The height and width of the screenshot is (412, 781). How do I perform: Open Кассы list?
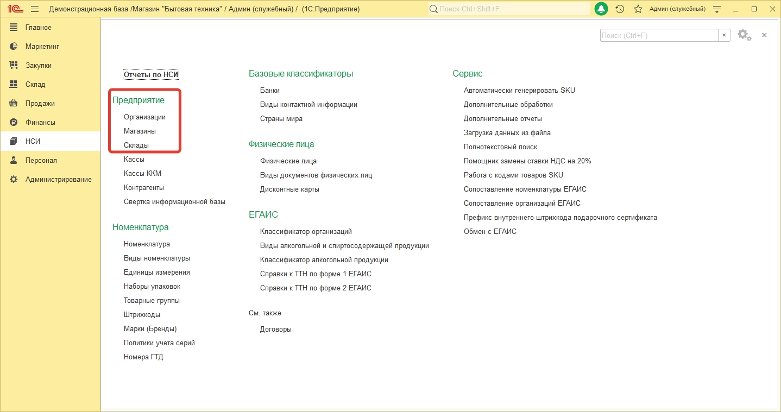coord(134,160)
